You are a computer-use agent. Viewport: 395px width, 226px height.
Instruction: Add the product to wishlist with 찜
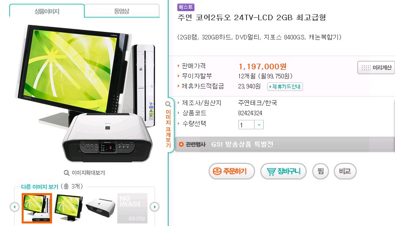320,171
